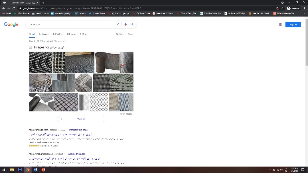
Task: Click View all images button
Action: click(81, 119)
